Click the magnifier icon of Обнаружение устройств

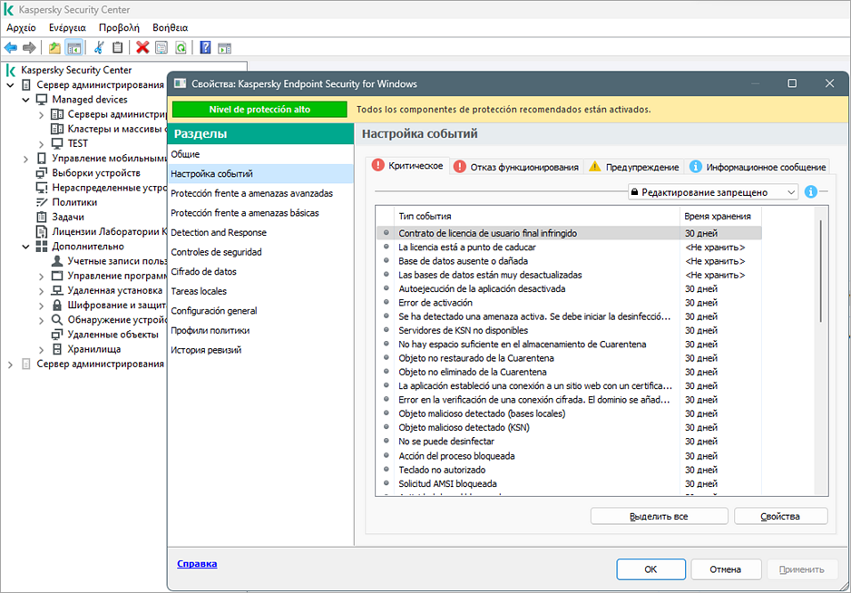point(57,319)
